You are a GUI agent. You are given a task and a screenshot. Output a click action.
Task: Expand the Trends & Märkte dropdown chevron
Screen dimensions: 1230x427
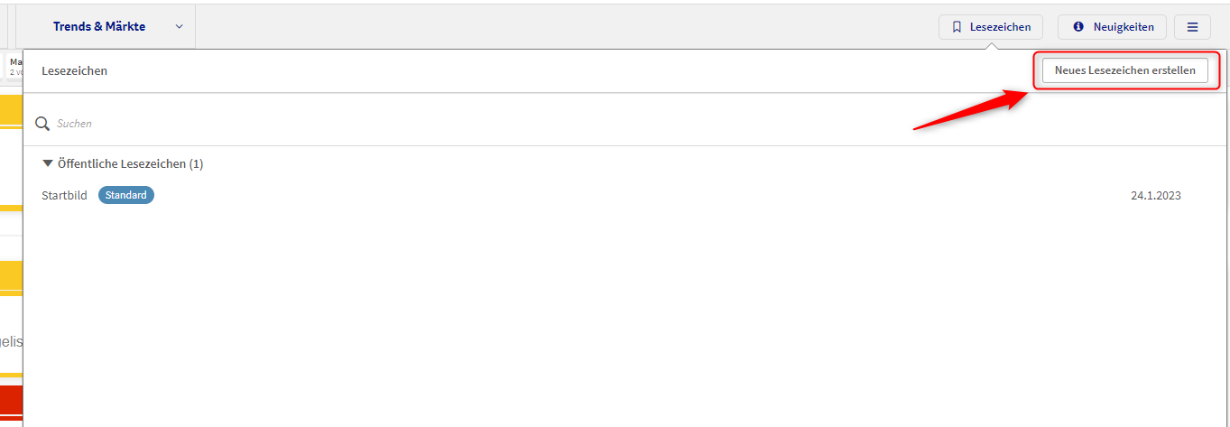179,26
